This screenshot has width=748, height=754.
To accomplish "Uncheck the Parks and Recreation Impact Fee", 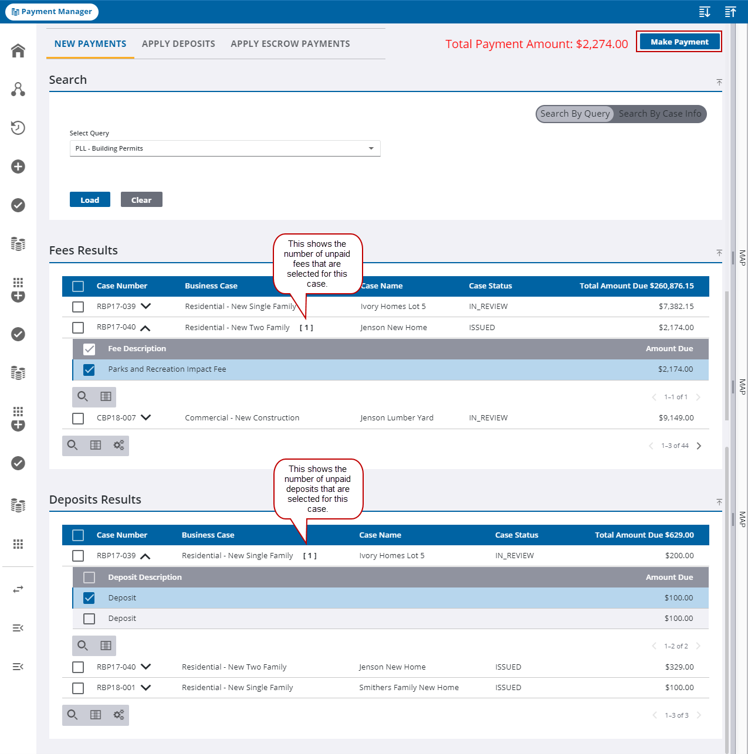I will pyautogui.click(x=89, y=369).
